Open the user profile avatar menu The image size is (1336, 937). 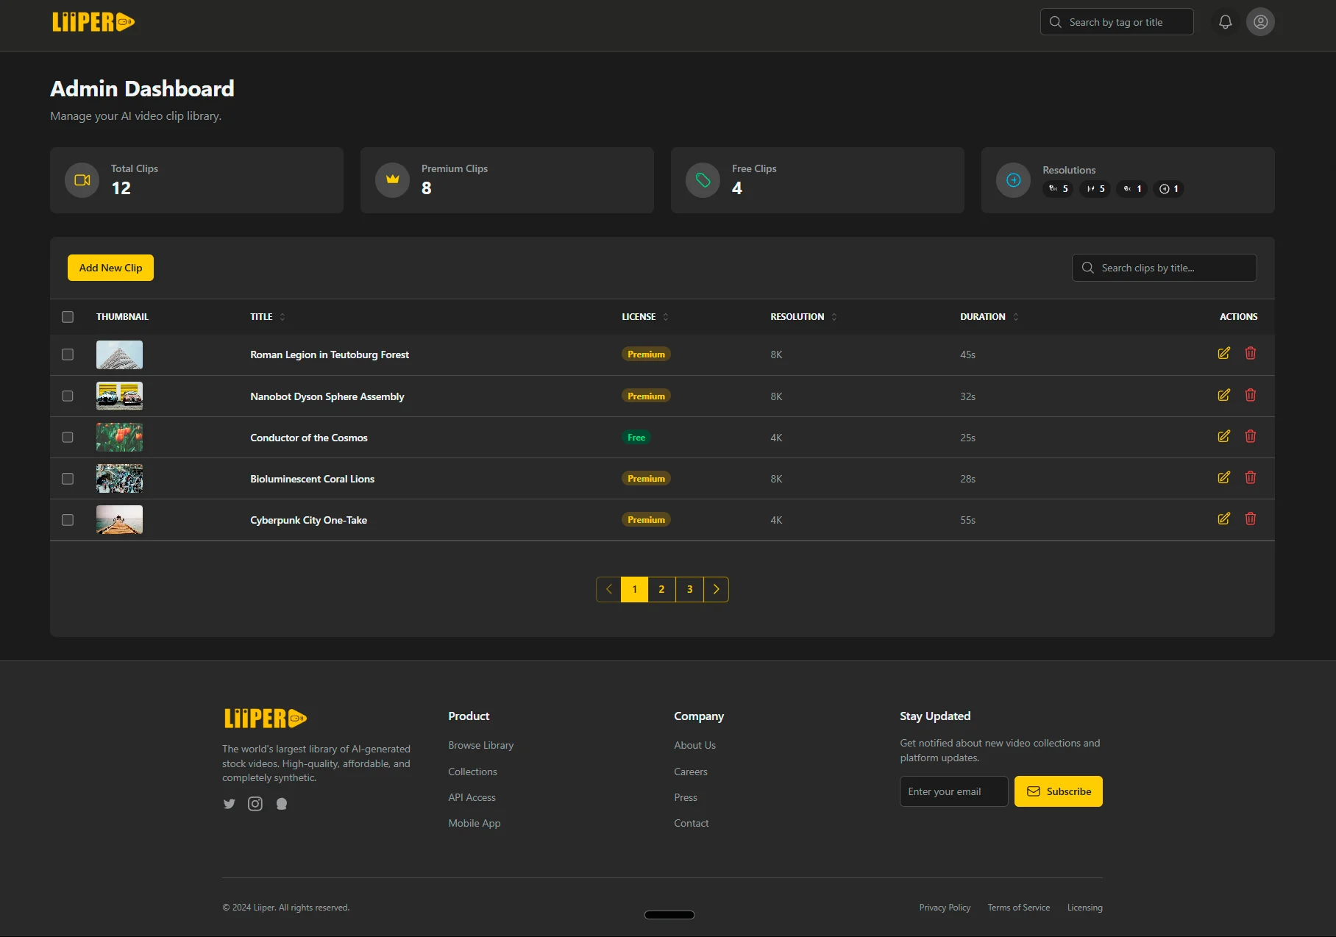[x=1260, y=22]
